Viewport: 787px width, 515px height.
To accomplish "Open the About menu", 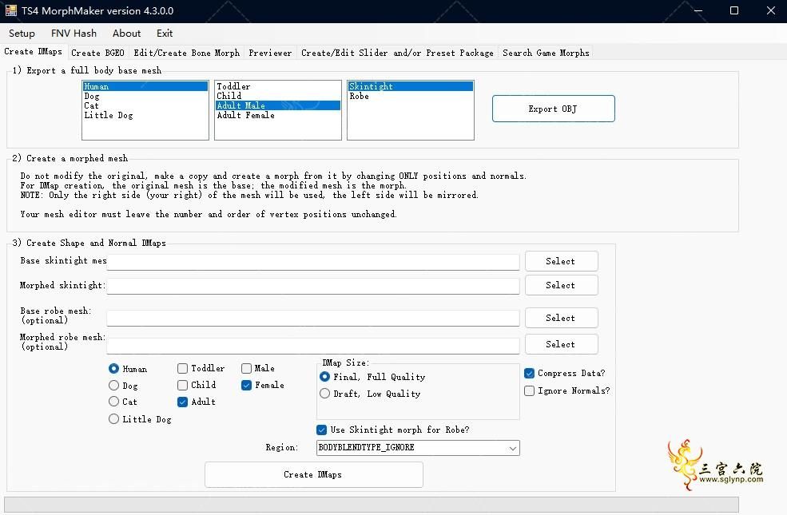I will (126, 34).
